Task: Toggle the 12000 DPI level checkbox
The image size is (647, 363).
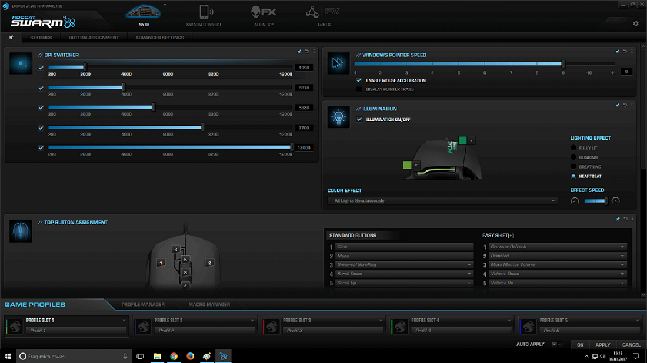Action: tap(41, 147)
